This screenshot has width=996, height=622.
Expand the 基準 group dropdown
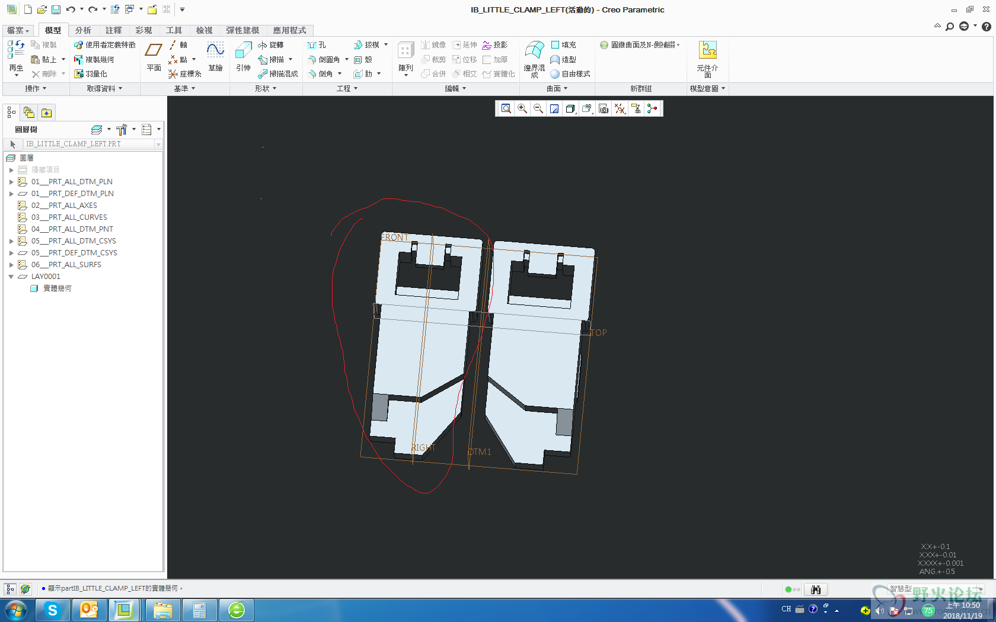pos(184,89)
